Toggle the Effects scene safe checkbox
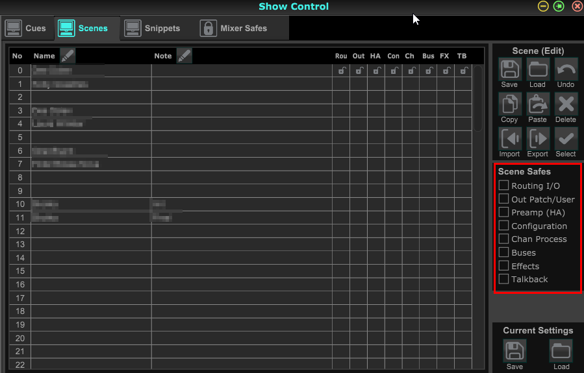Screen dimensions: 584x373 [x=503, y=265]
